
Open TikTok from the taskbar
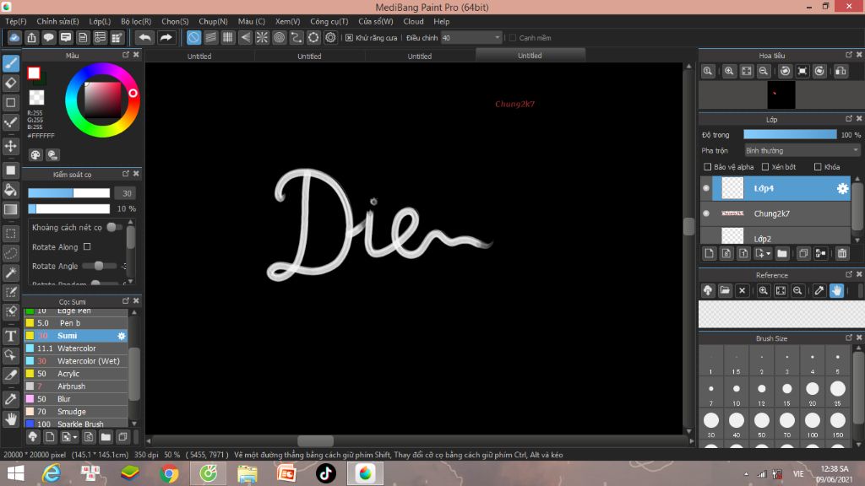[325, 473]
